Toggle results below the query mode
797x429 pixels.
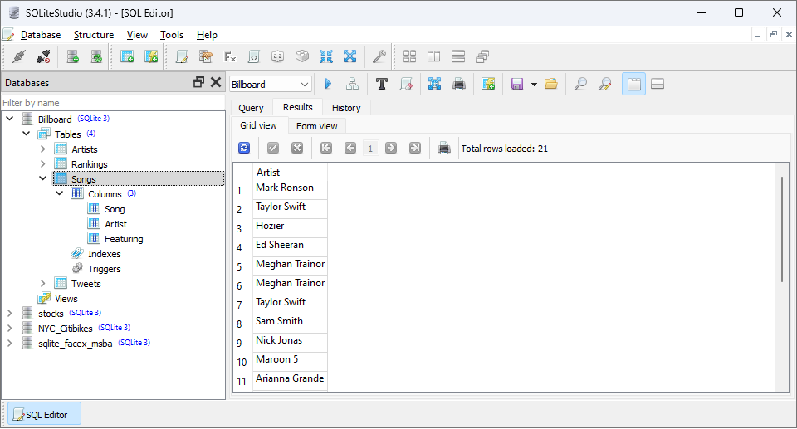[658, 84]
